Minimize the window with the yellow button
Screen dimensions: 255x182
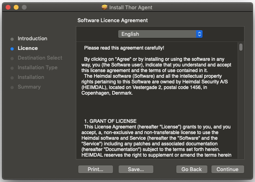pos(16,7)
